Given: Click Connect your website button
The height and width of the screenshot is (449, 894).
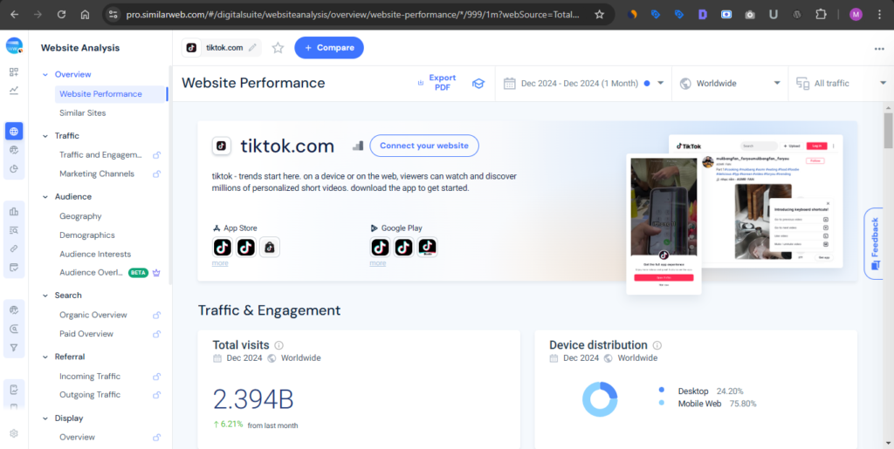Looking at the screenshot, I should pos(424,146).
